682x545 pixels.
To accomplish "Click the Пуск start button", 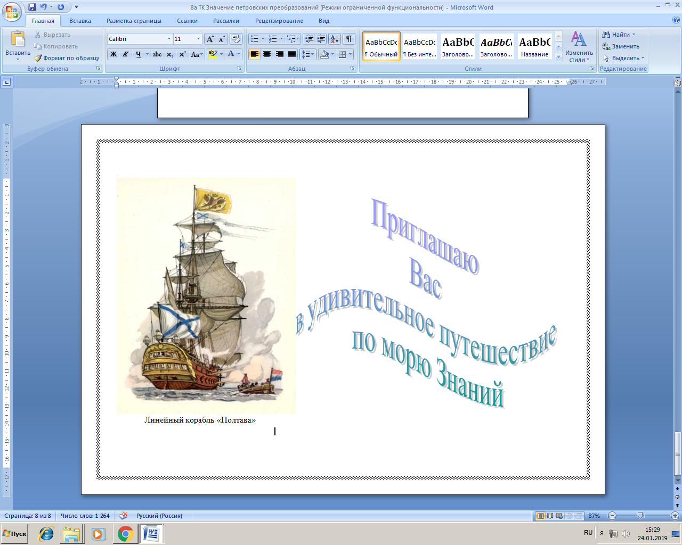I will click(x=15, y=534).
